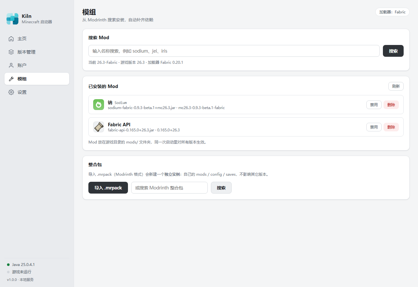Click the 当前 26.3-Fabric version info line
Screen dimensions: 418x287
point(136,63)
